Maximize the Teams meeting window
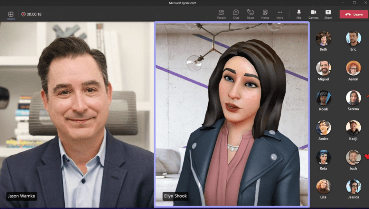The width and height of the screenshot is (369, 209). (354, 3)
